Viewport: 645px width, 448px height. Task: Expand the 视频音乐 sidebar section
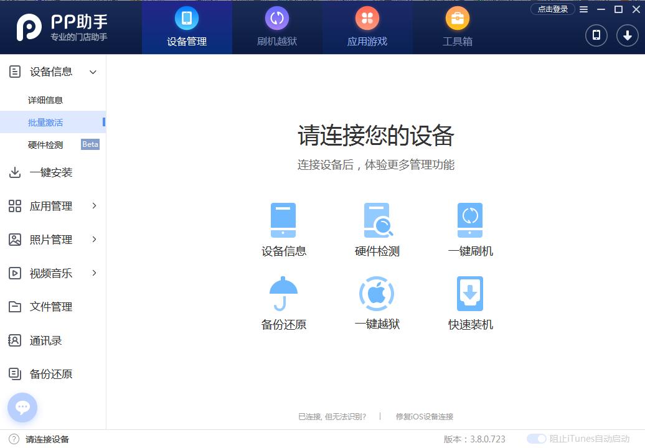[x=94, y=273]
